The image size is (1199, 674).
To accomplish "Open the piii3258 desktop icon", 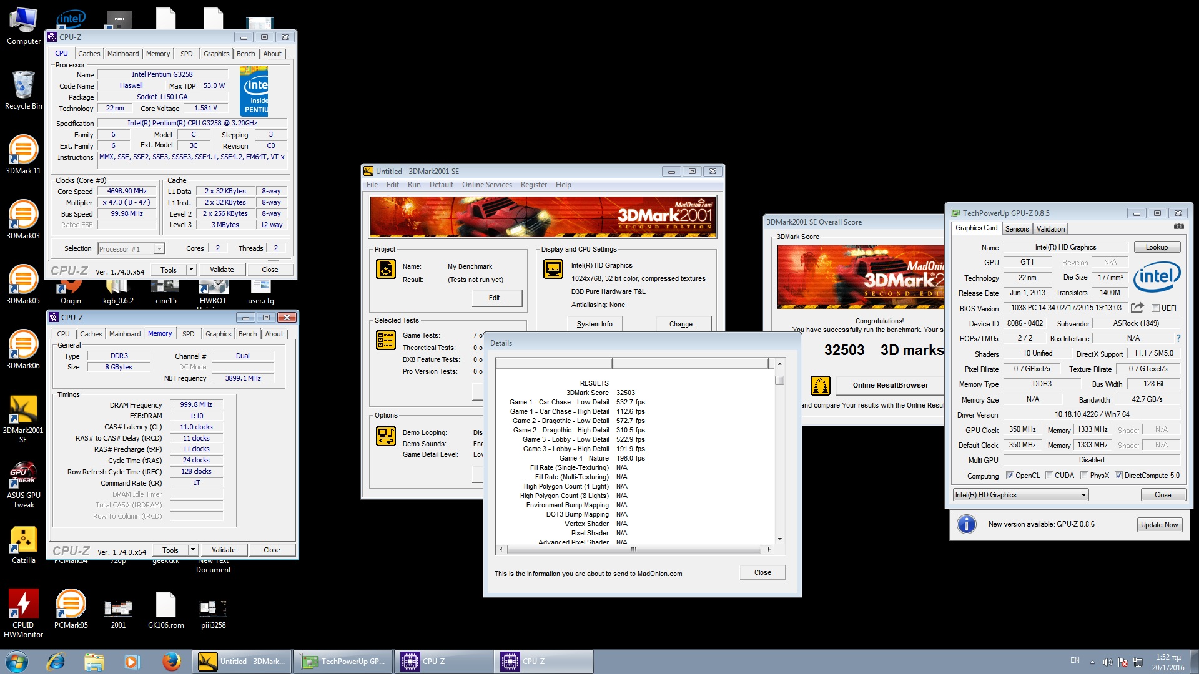I will point(213,614).
